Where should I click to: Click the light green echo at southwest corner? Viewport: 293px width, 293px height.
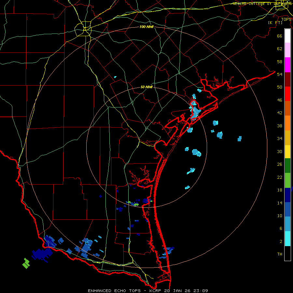tap(26, 263)
